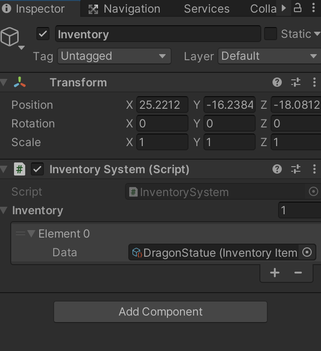Switch to the Navigation tab
Viewport: 321px width, 351px height.
coord(125,9)
